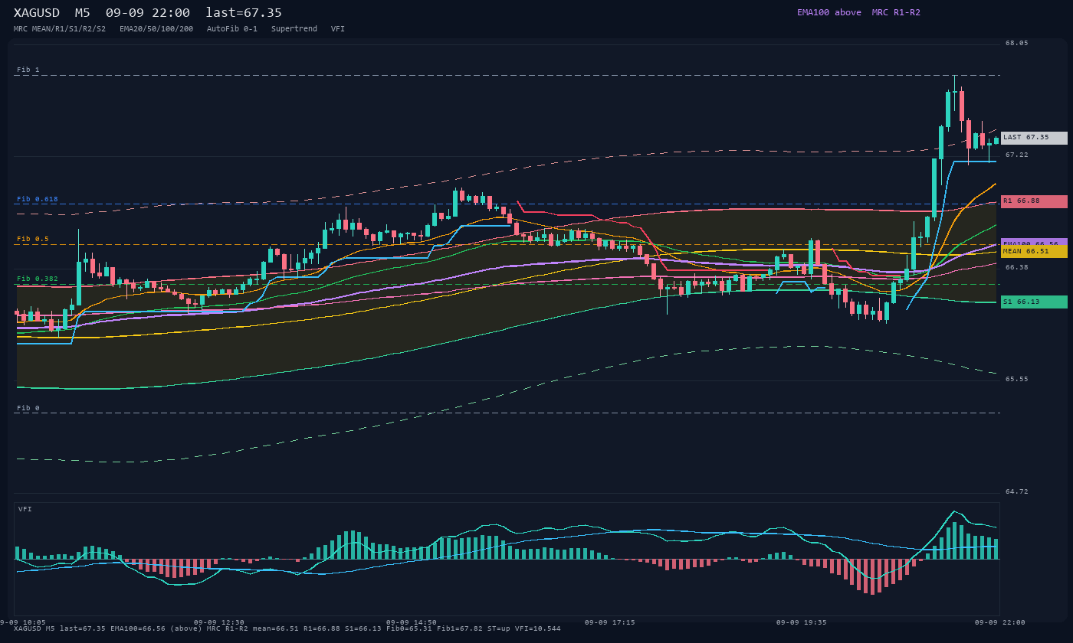The height and width of the screenshot is (643, 1073).
Task: Click the S1 66.13 price tag
Action: tap(1034, 302)
